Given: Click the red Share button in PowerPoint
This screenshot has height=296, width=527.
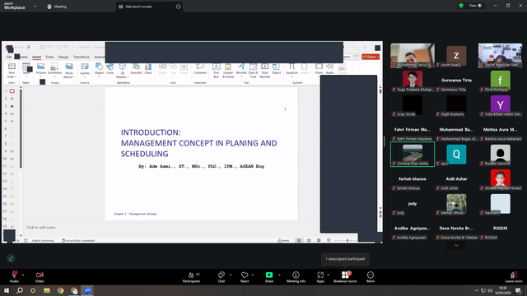Looking at the screenshot, I should (x=371, y=57).
